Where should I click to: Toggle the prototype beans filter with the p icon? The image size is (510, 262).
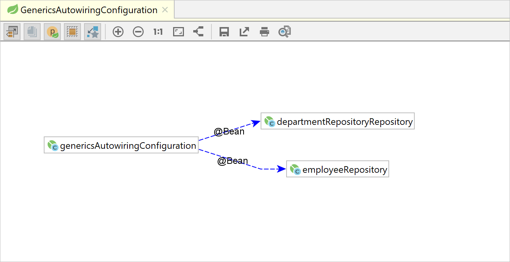coord(52,32)
